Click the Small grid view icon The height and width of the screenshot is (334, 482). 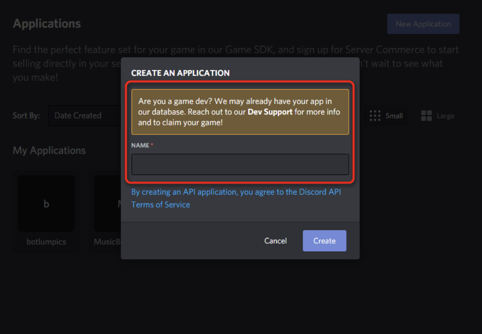pos(375,116)
